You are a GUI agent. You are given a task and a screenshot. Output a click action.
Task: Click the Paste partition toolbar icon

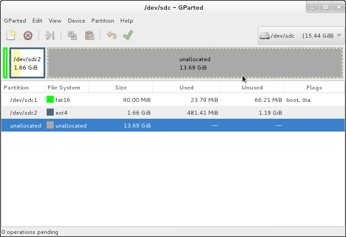point(90,35)
